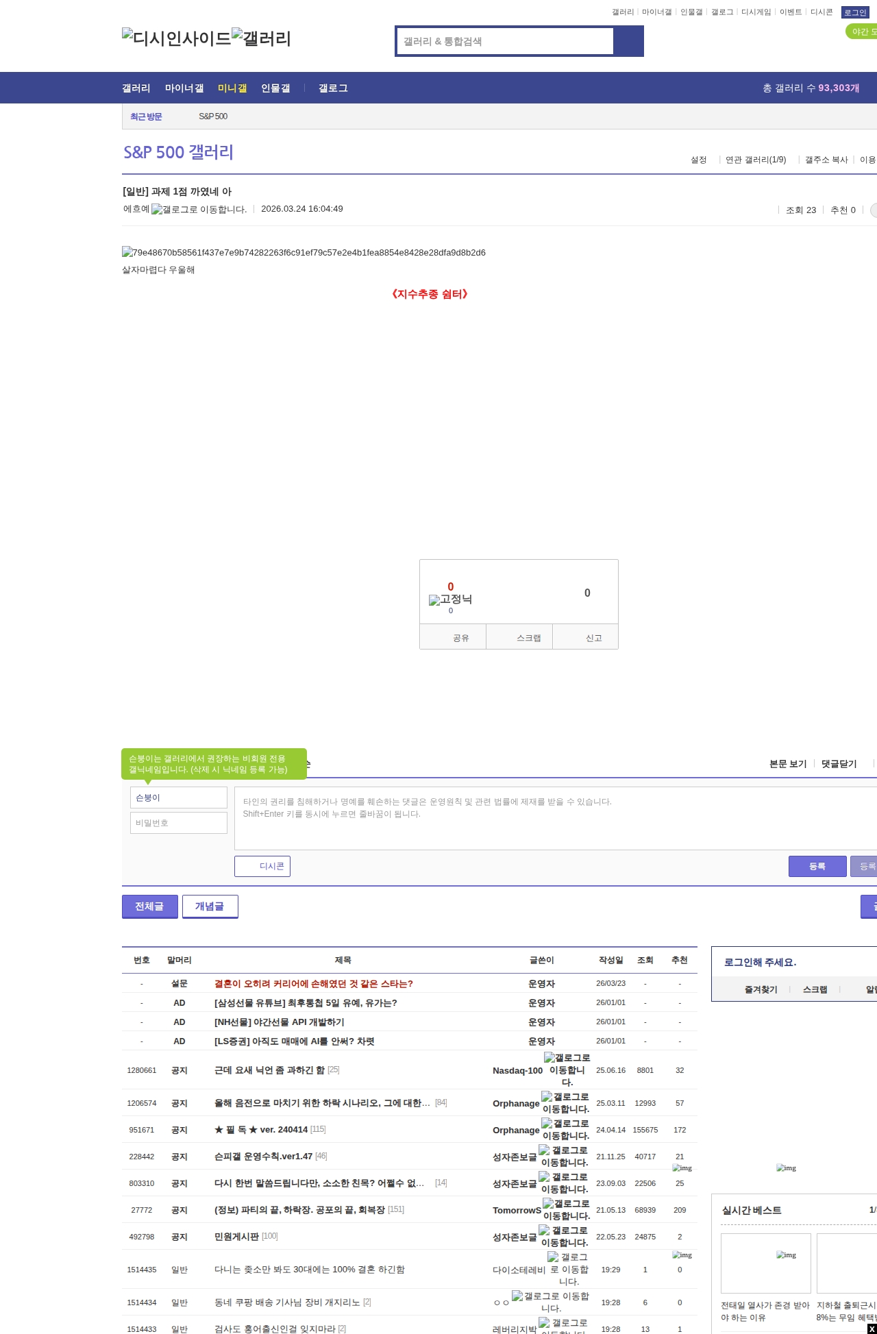
Task: Open 이벤트 in the top utility links
Action: (791, 12)
